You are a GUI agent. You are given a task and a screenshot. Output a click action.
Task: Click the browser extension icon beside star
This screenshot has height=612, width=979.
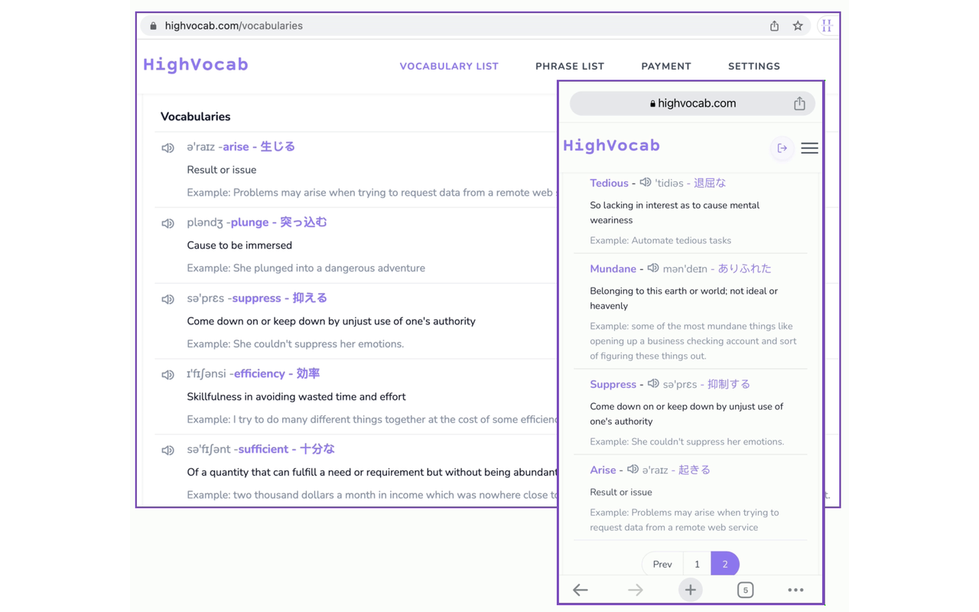click(827, 26)
